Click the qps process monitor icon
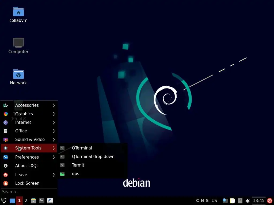Viewport: 274px width, 205px height. tap(62, 174)
